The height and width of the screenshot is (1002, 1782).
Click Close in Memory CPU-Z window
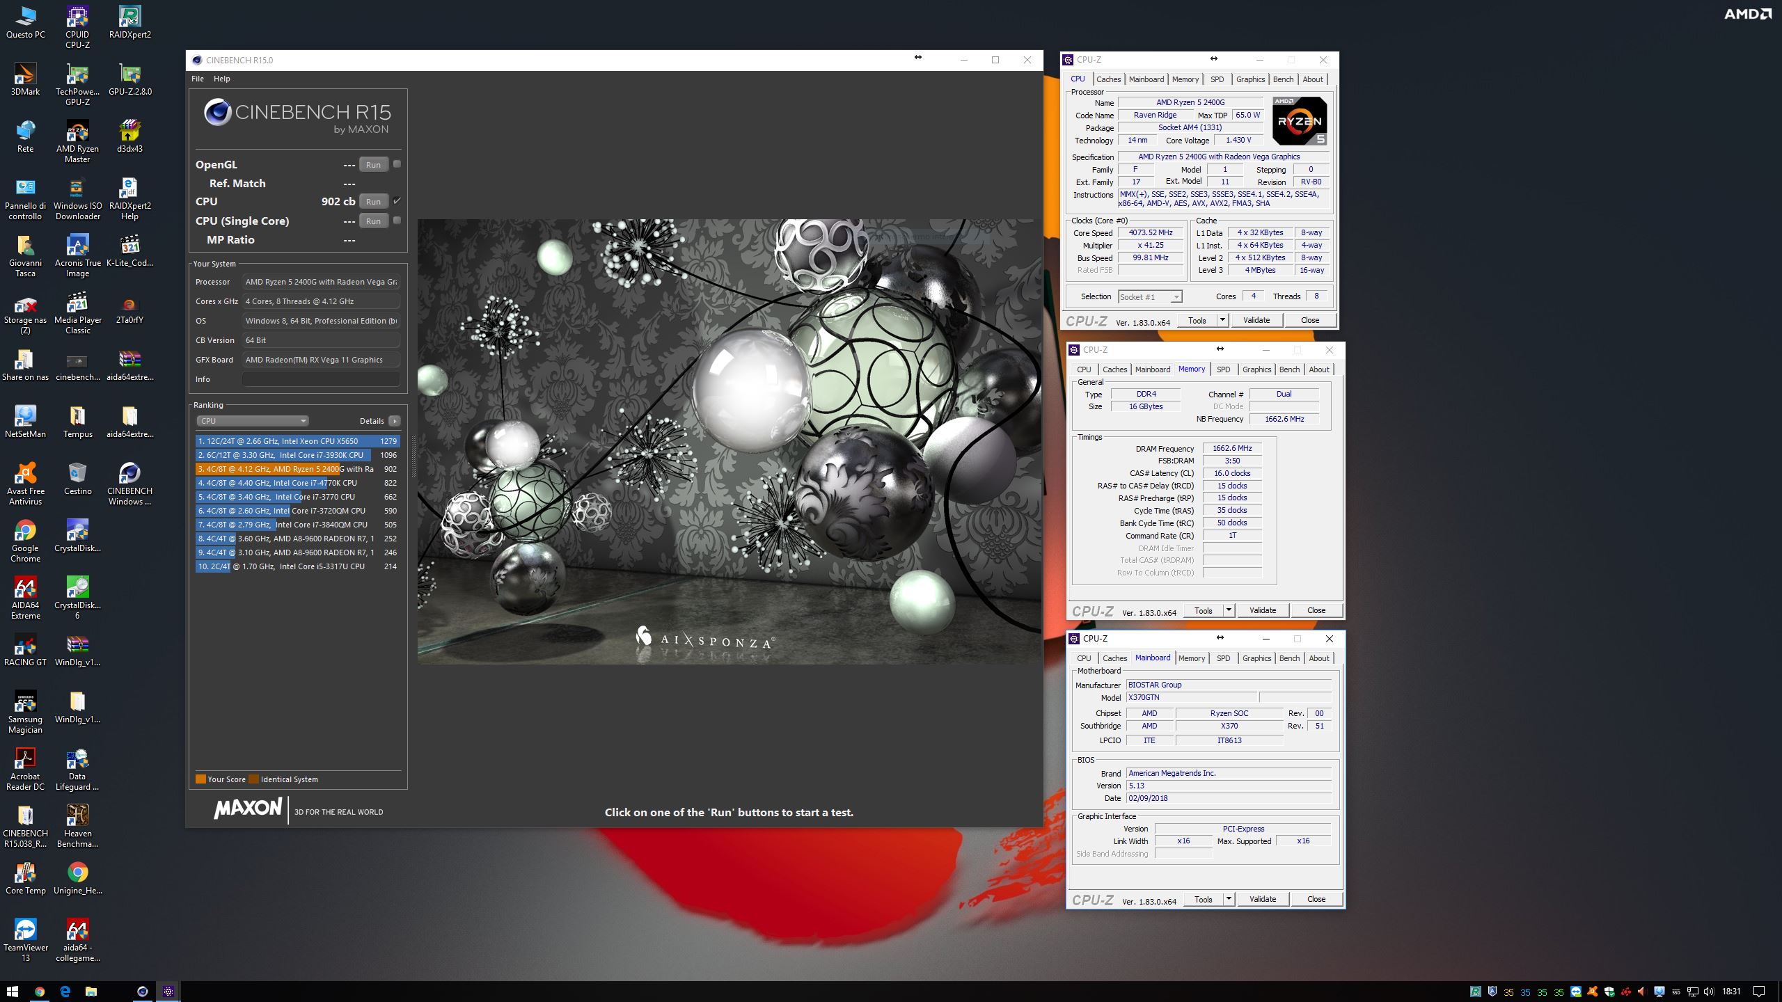(x=1316, y=610)
